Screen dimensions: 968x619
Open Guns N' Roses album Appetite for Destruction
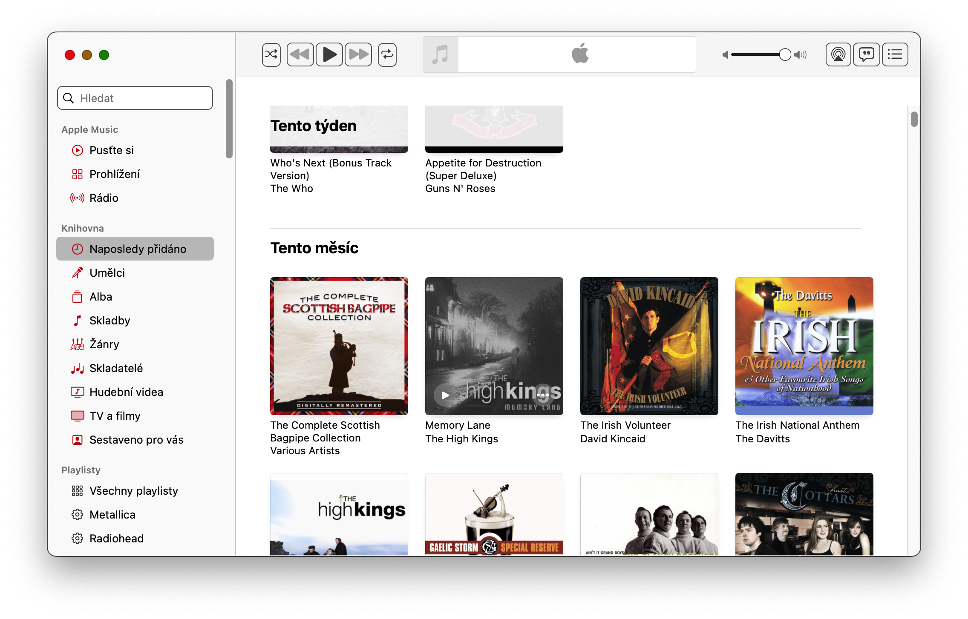[494, 129]
